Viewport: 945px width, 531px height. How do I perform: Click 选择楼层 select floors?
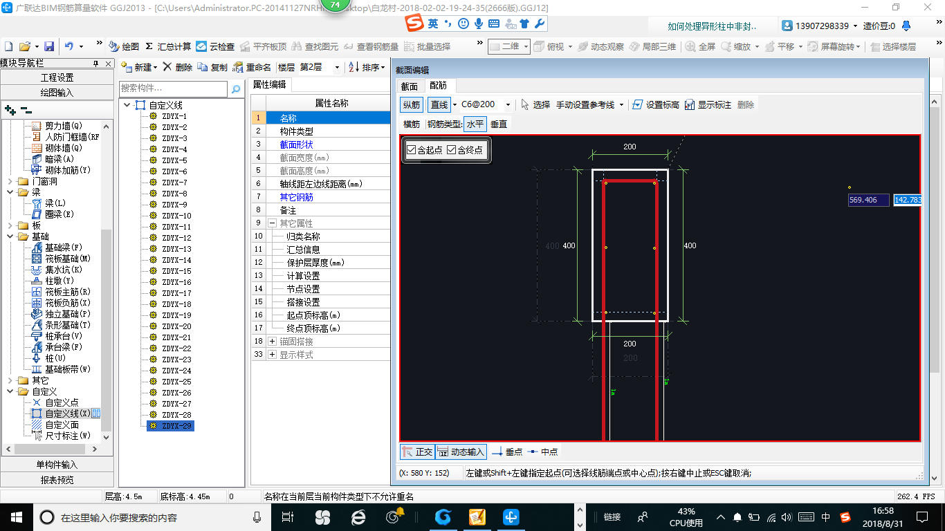tap(893, 46)
